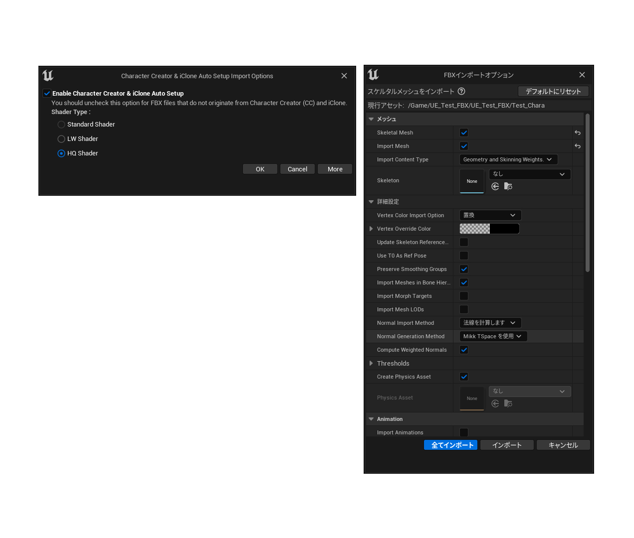Browse to the Skeleton asset in Content Browser
Viewport: 634px width, 538px height.
[508, 186]
